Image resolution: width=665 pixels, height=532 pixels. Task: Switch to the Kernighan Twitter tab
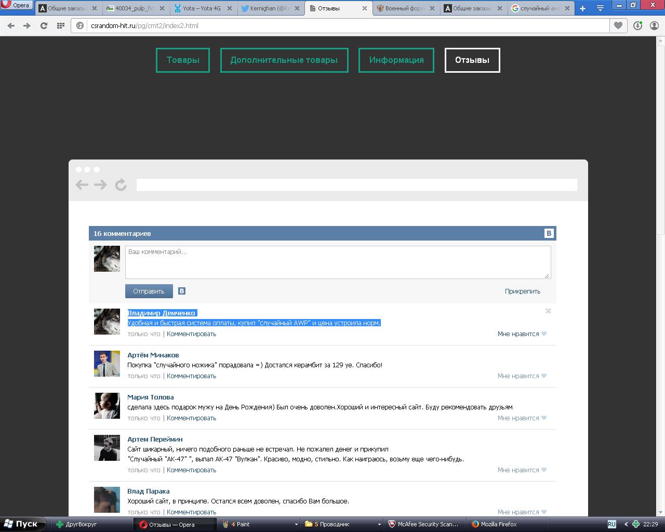pyautogui.click(x=269, y=8)
